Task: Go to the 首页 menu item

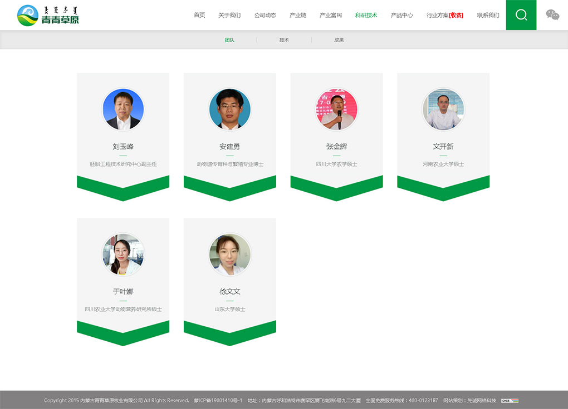Action: pyautogui.click(x=199, y=15)
